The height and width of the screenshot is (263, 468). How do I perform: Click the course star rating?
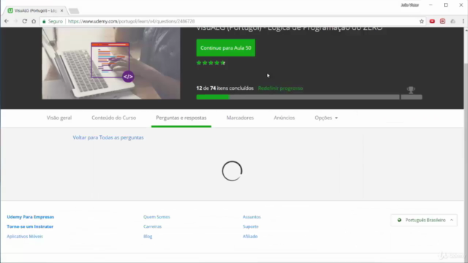click(x=211, y=63)
